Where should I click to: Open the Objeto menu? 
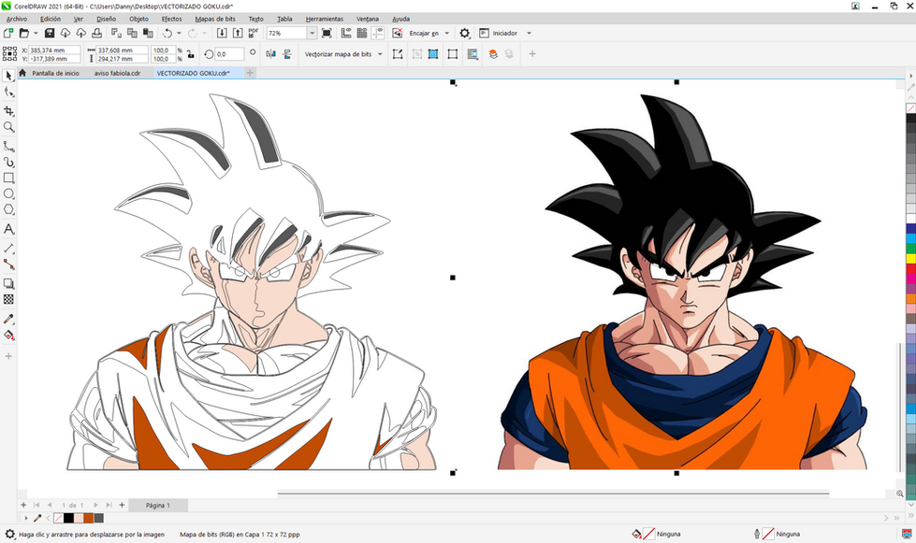[x=139, y=19]
